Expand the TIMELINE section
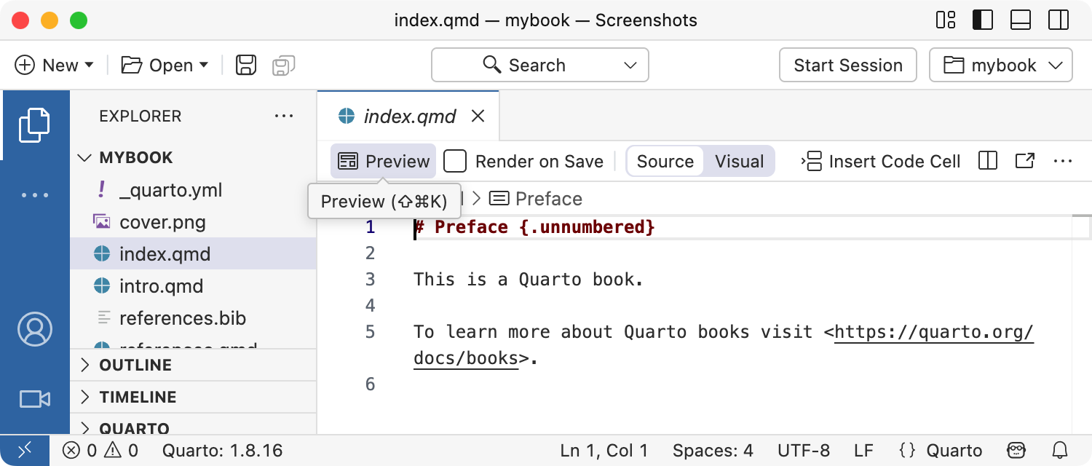This screenshot has height=466, width=1092. [138, 397]
